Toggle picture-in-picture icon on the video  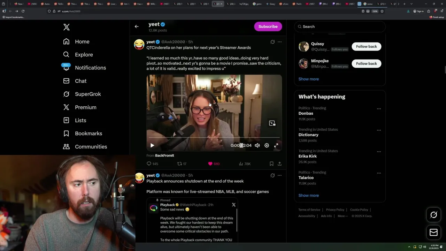coord(272,123)
